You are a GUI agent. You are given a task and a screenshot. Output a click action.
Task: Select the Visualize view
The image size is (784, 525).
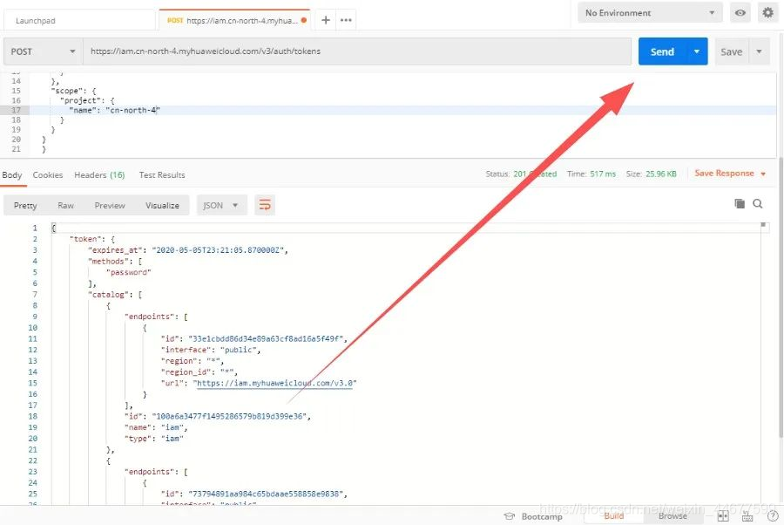pos(162,205)
